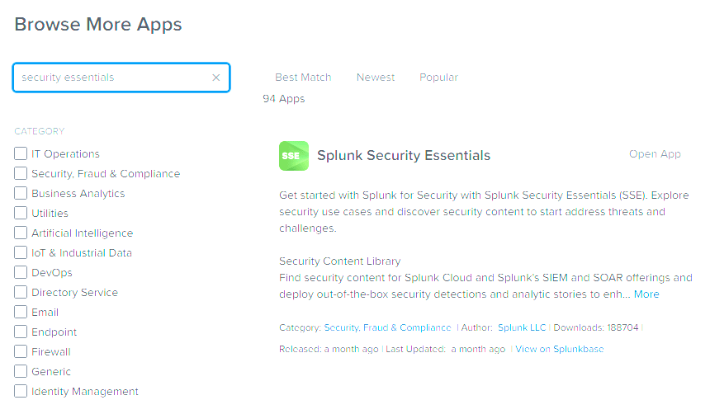The width and height of the screenshot is (710, 400).
Task: Sort results by Newest
Action: tap(376, 78)
